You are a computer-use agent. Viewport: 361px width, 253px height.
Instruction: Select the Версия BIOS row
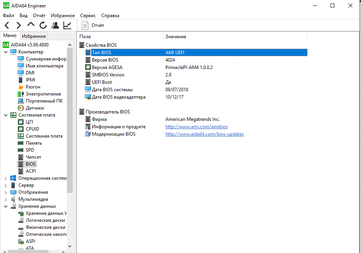point(196,60)
